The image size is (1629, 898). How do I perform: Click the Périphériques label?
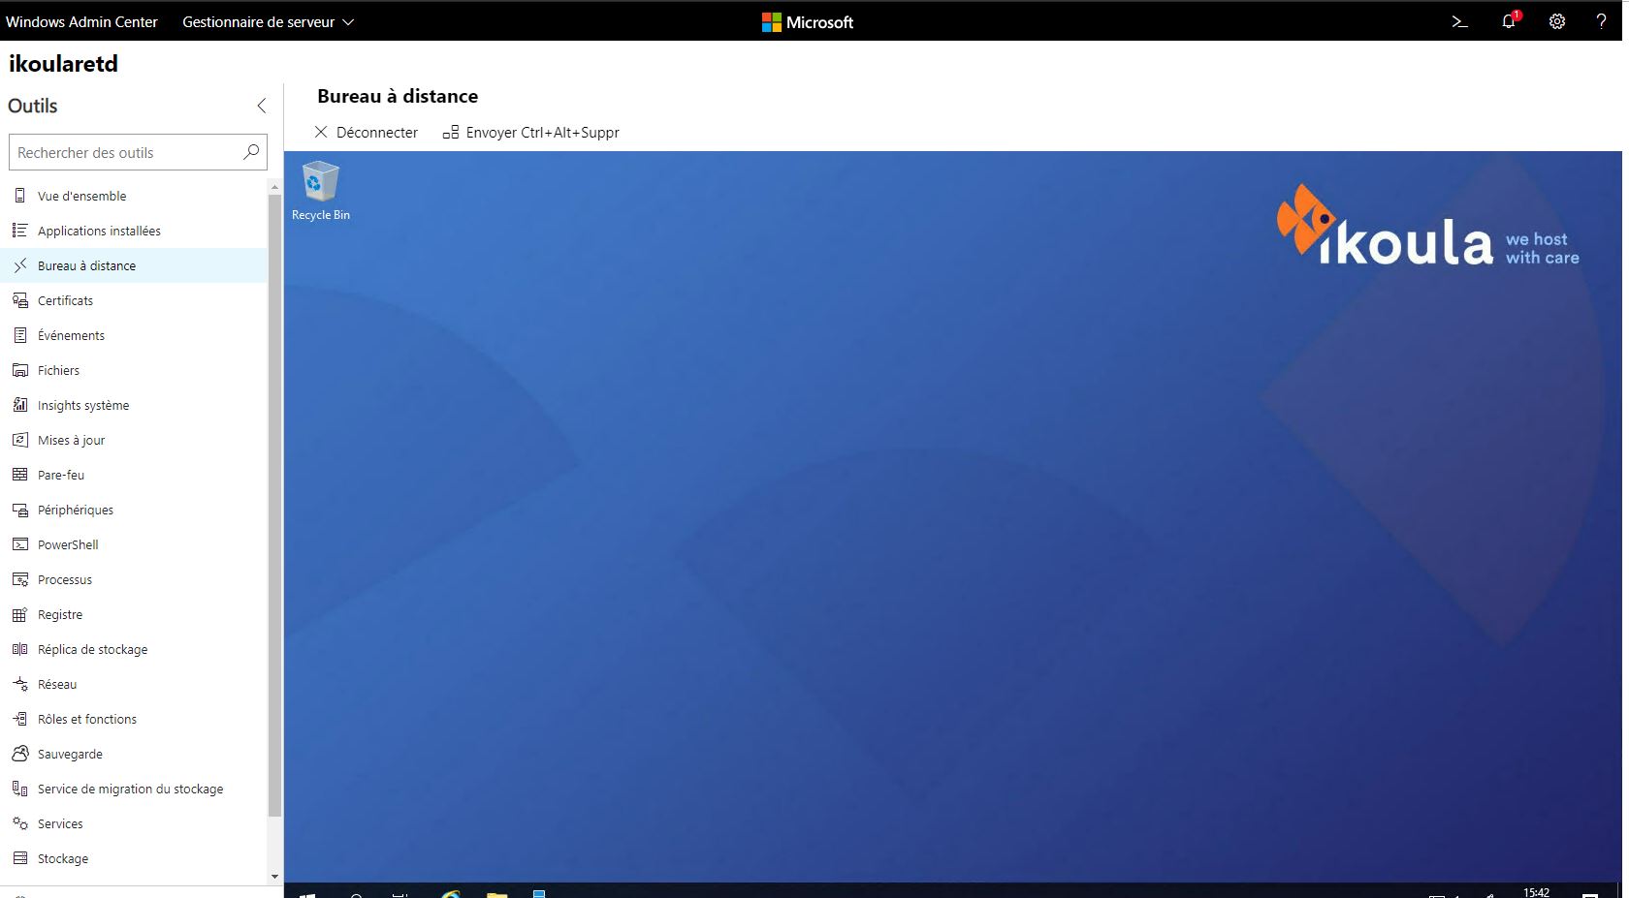(x=76, y=510)
